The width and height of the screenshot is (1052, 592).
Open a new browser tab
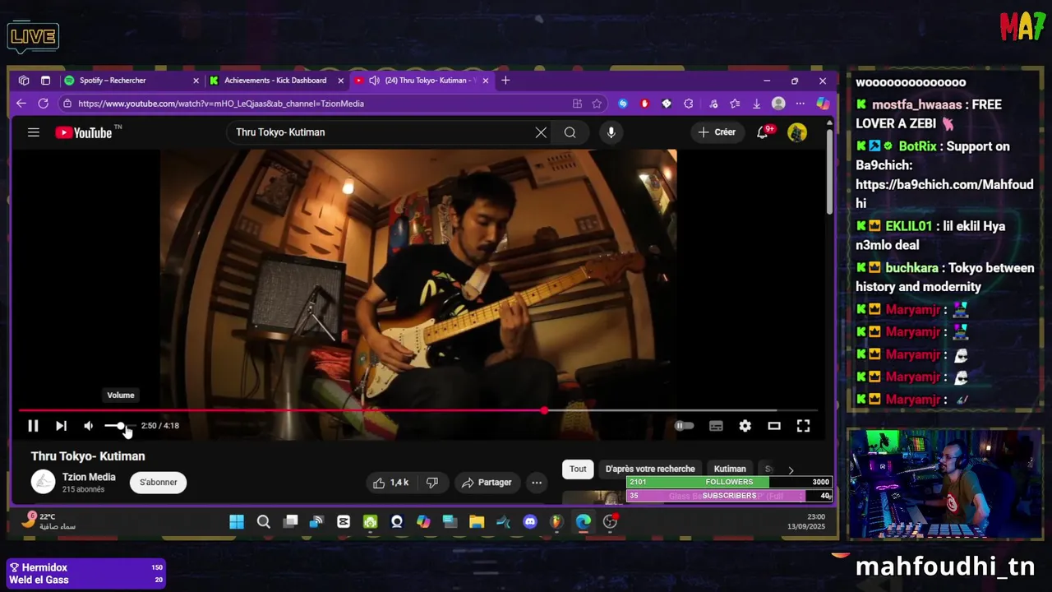505,81
